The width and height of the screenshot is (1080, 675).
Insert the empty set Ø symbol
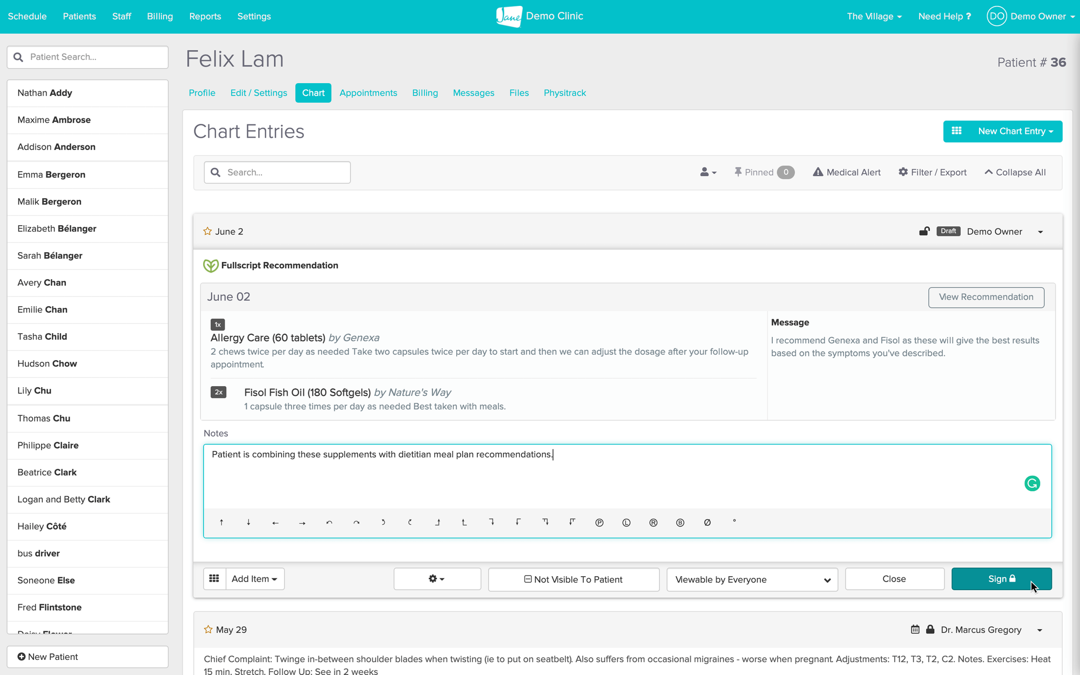[x=707, y=522]
